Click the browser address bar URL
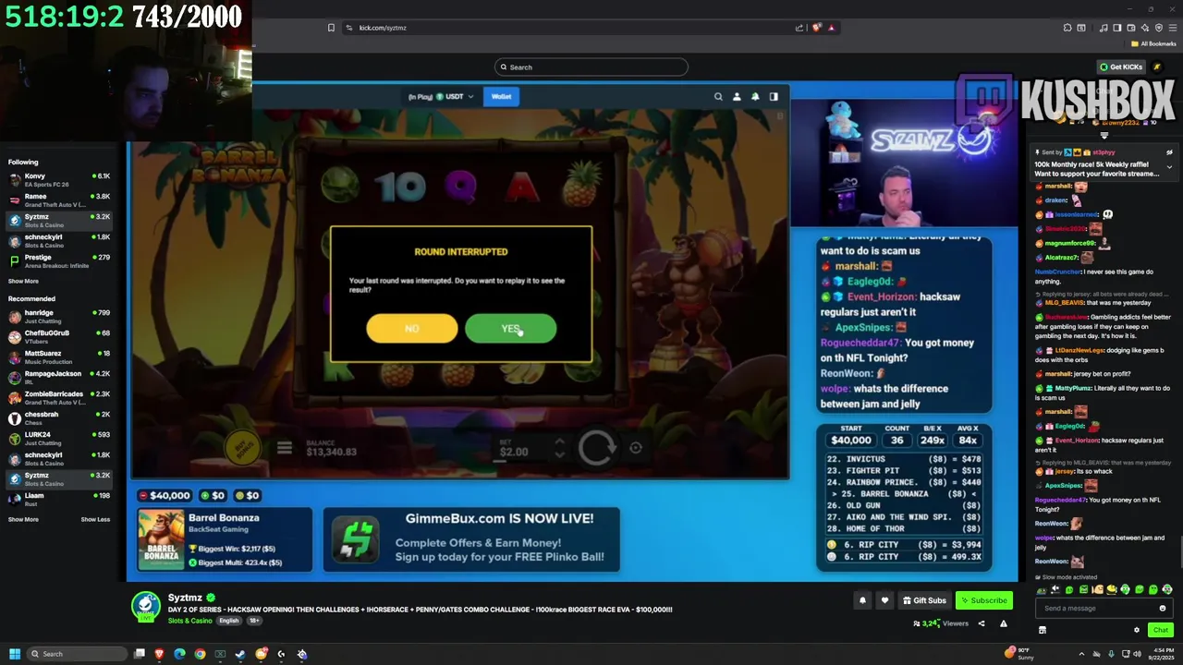 click(x=383, y=28)
